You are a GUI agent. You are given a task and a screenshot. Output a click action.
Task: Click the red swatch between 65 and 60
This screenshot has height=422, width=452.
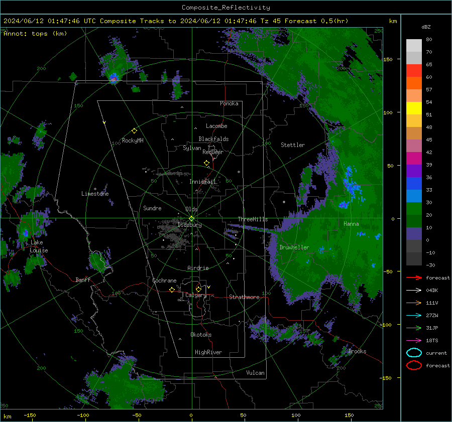[x=414, y=71]
